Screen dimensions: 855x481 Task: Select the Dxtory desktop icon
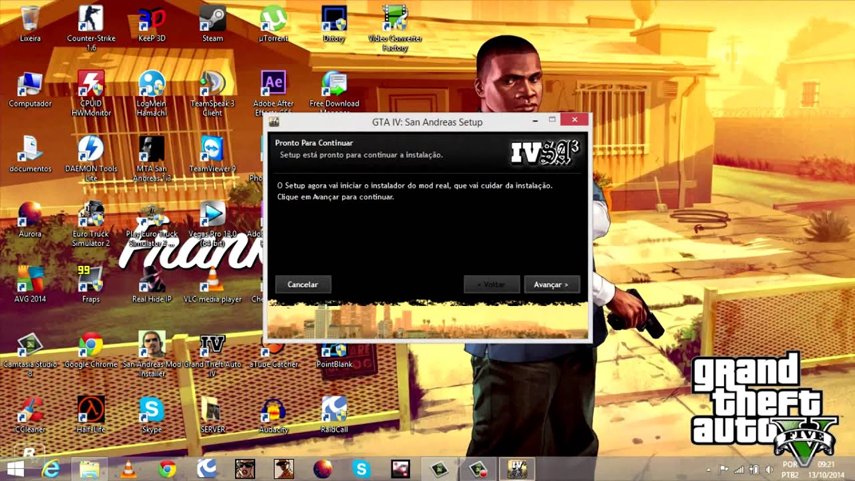(x=334, y=24)
